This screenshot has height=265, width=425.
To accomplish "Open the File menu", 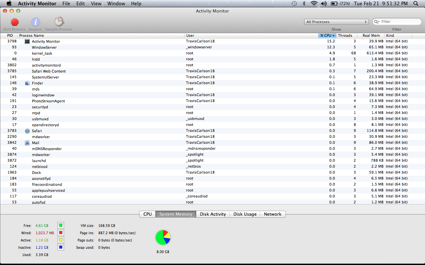I will click(x=66, y=4).
